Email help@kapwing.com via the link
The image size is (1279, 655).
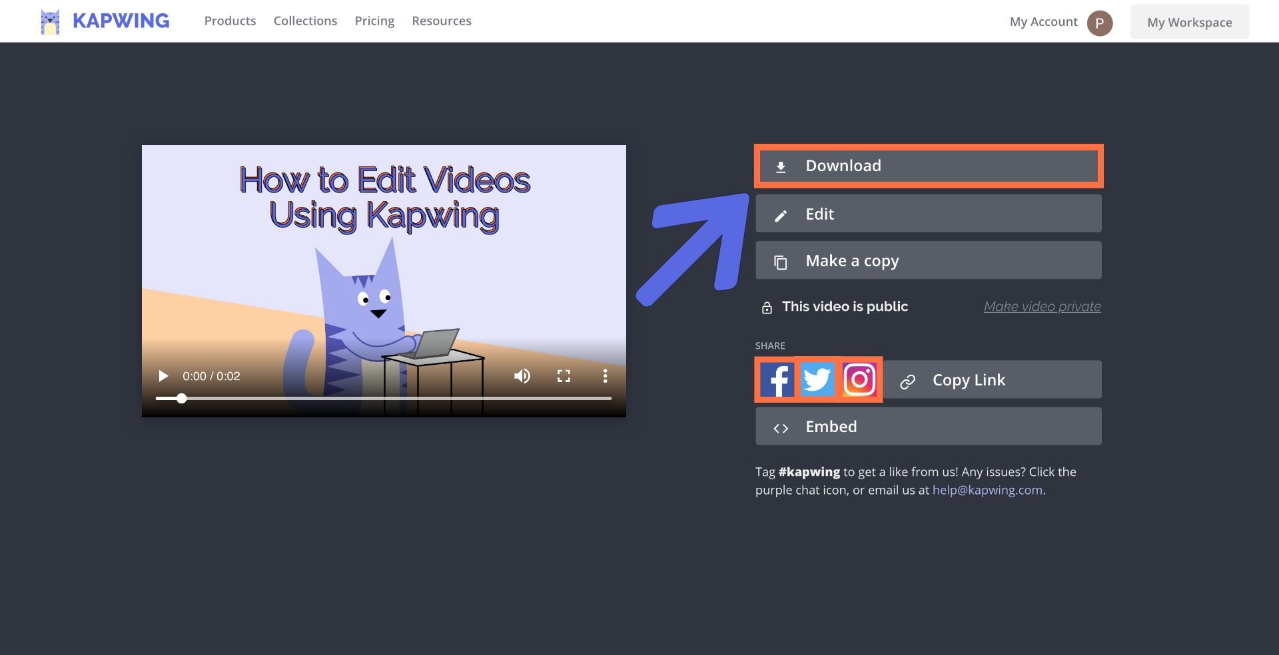987,490
